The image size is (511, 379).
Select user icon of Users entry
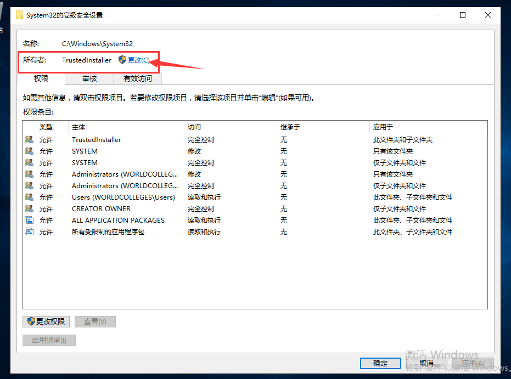click(29, 197)
